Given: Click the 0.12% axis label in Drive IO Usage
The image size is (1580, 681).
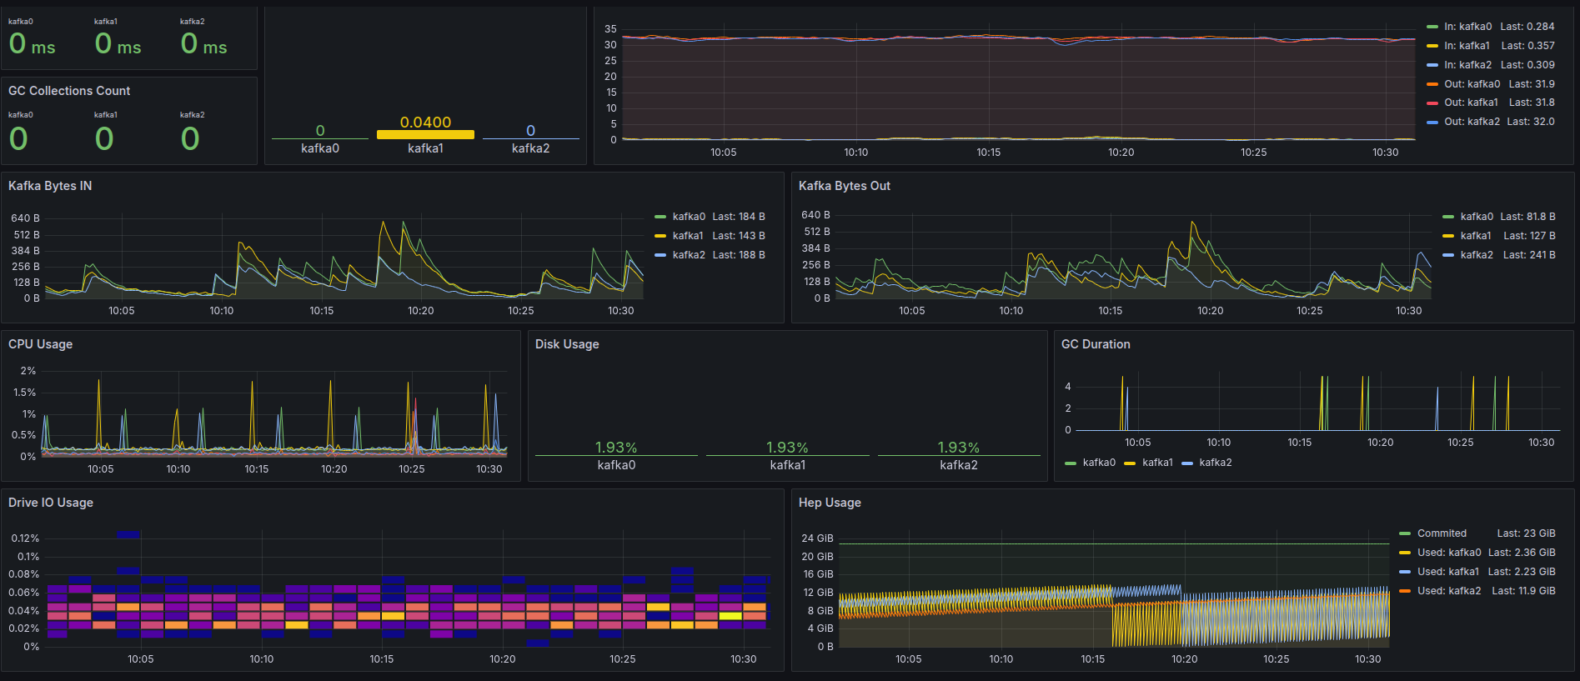Looking at the screenshot, I should coord(25,538).
